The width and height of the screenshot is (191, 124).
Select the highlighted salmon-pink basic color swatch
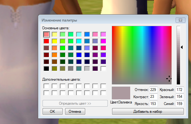(x=46, y=34)
